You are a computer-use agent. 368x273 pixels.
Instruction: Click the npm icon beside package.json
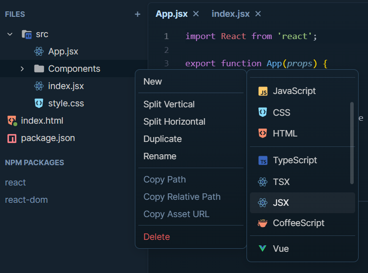pyautogui.click(x=12, y=138)
